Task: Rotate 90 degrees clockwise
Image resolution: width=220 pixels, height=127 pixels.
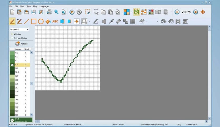Action: tap(163, 22)
